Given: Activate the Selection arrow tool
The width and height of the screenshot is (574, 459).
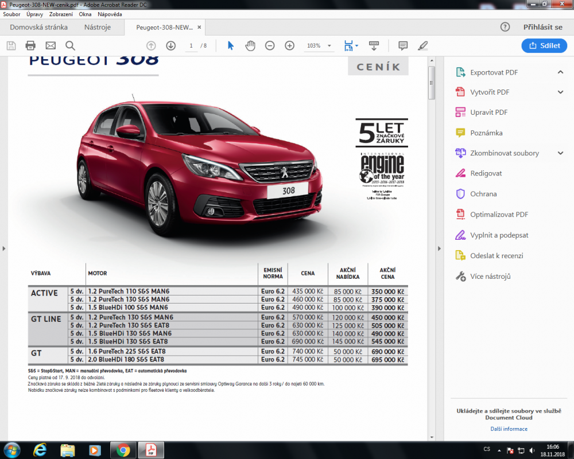Looking at the screenshot, I should tap(231, 46).
